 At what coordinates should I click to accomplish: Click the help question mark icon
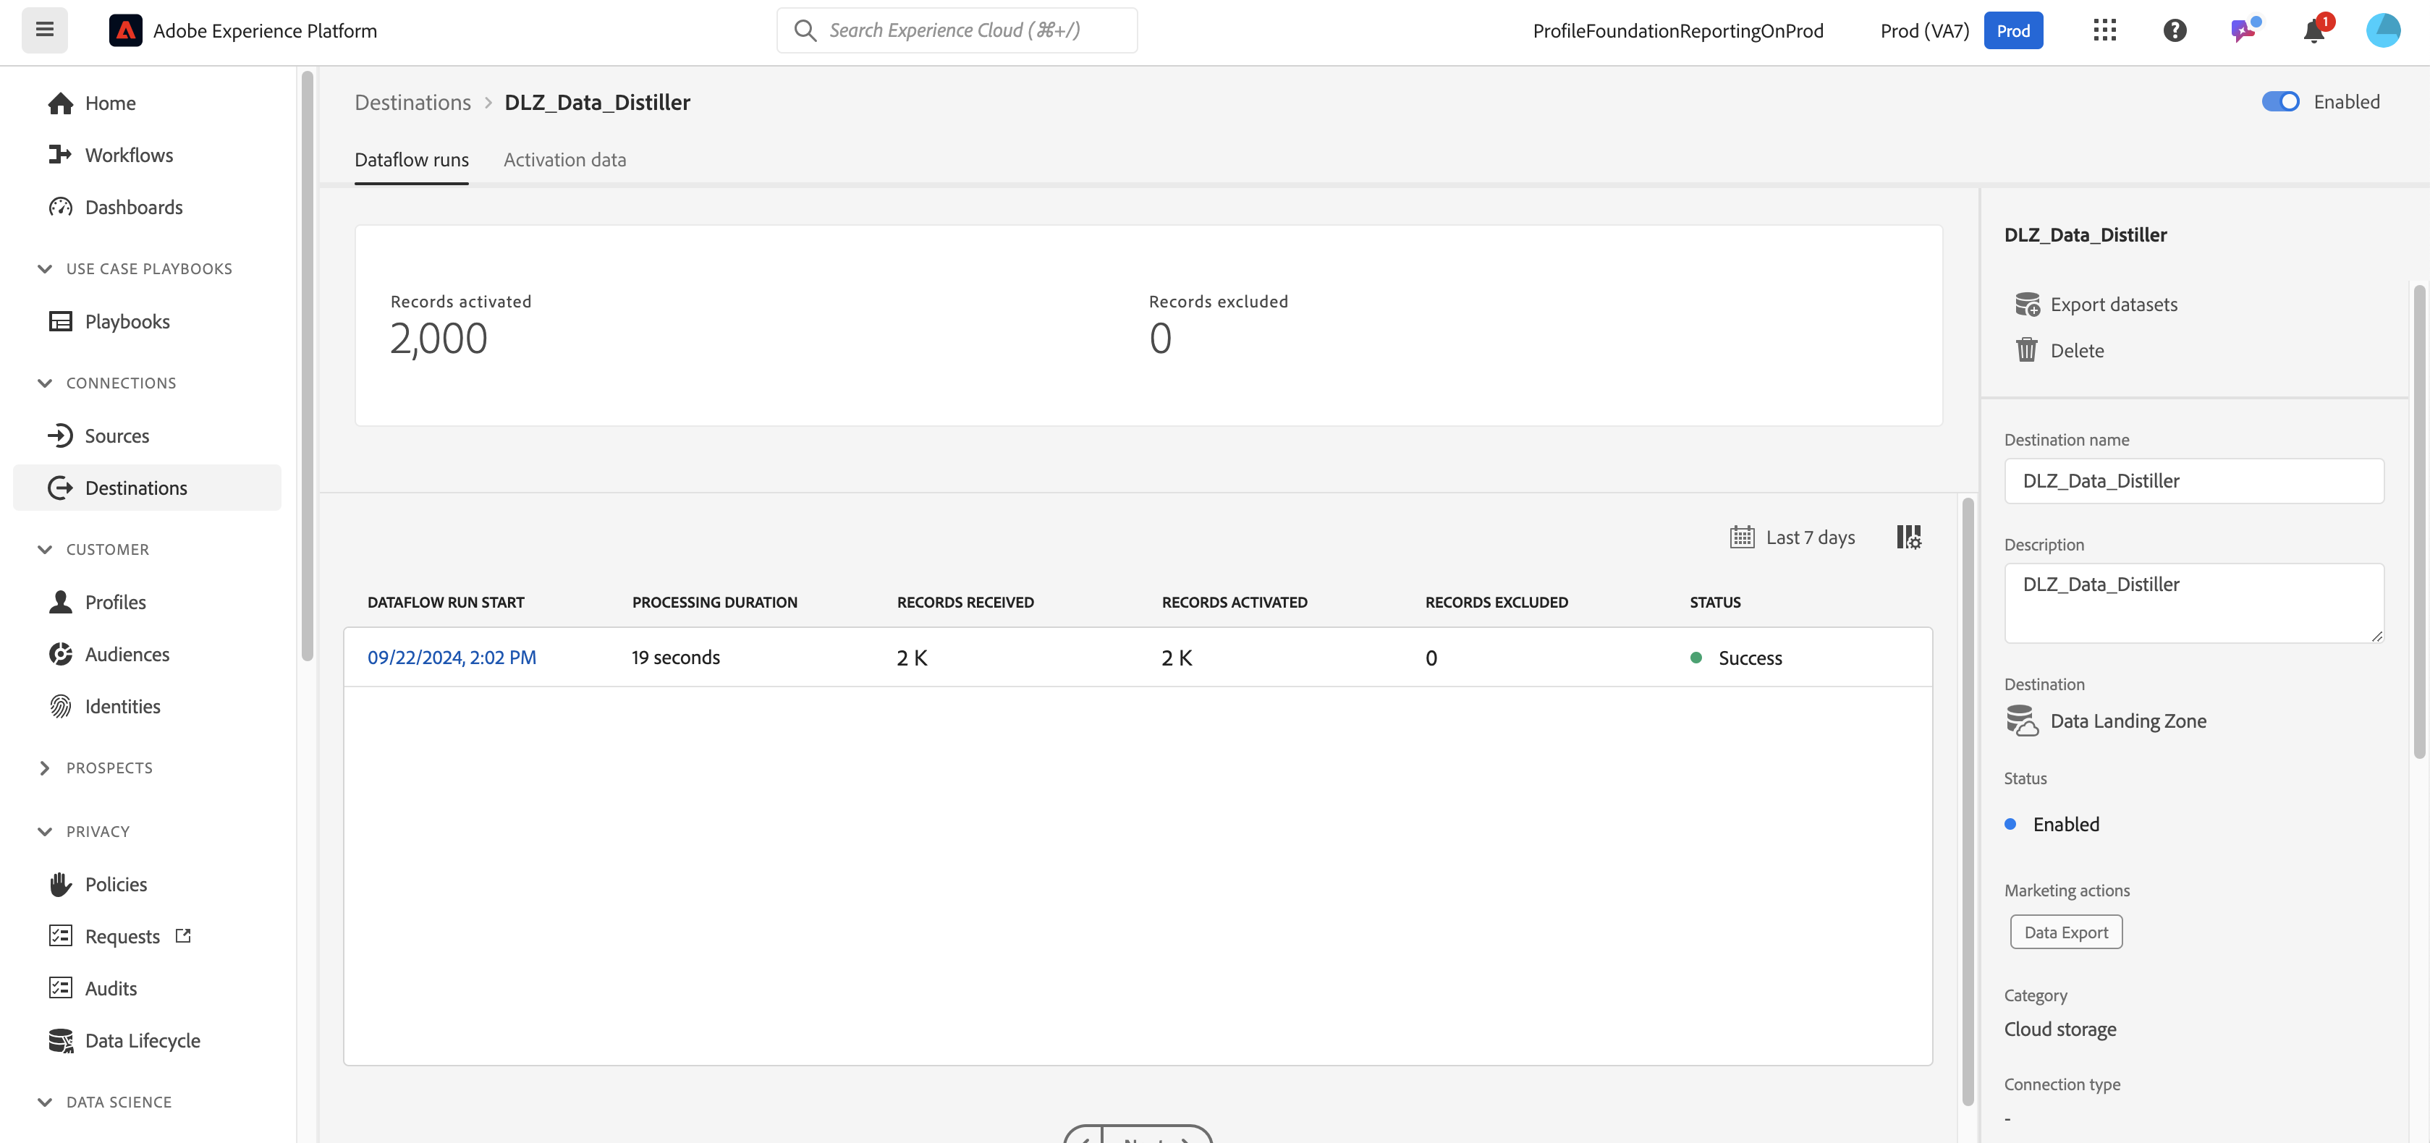(2175, 30)
